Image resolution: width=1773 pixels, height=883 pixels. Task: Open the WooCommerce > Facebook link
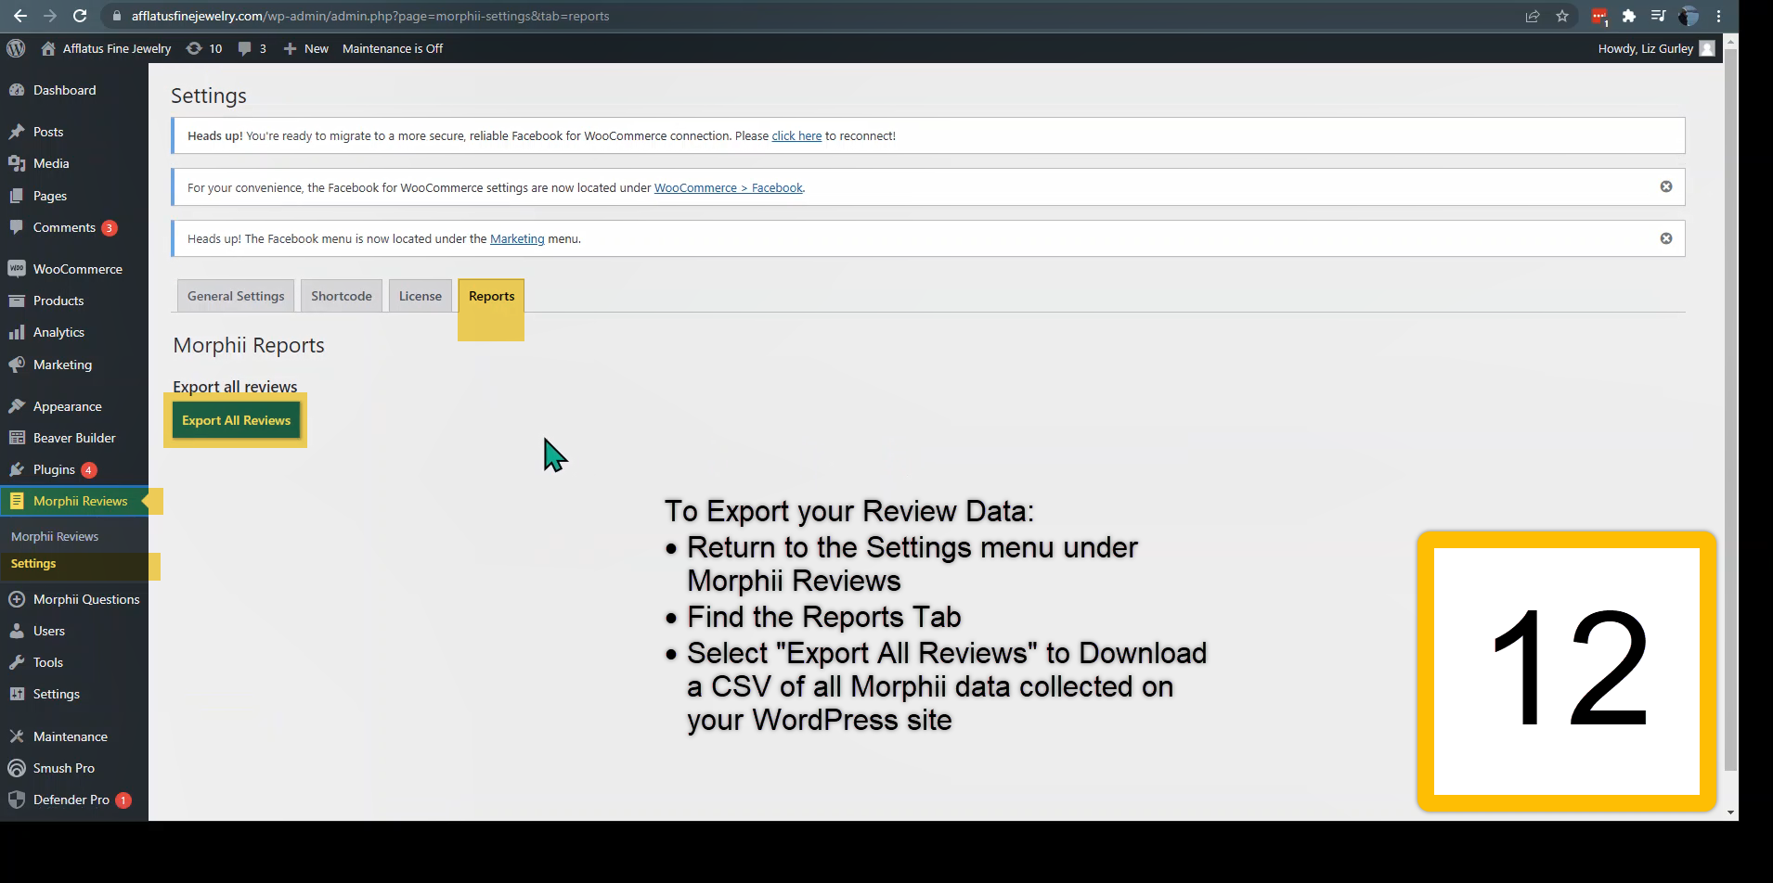pos(728,187)
